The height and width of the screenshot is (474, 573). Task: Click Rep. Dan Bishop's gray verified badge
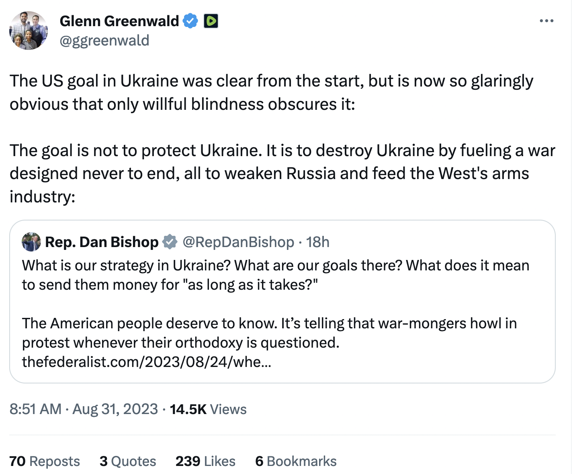tap(170, 242)
